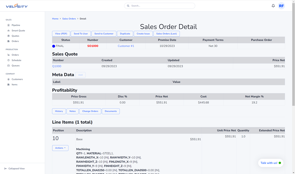Open the History tab
The height and width of the screenshot is (174, 295).
[x=59, y=111]
